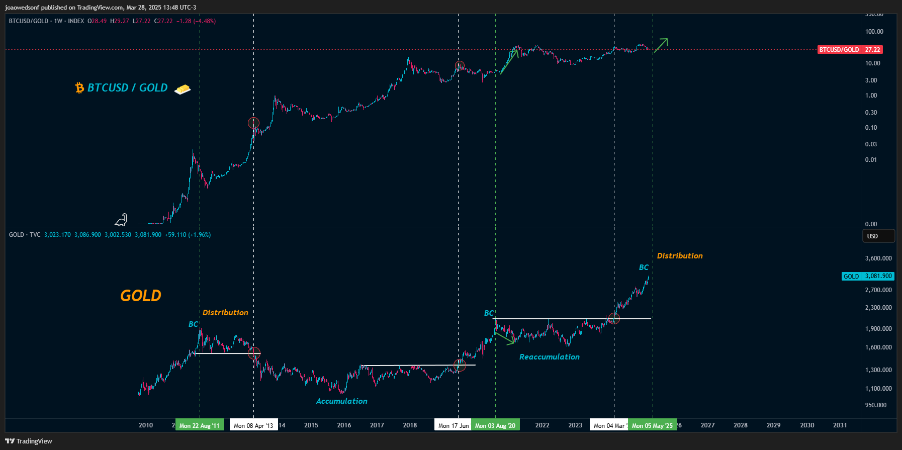Click the GOLD TVC symbol legend

[x=25, y=235]
